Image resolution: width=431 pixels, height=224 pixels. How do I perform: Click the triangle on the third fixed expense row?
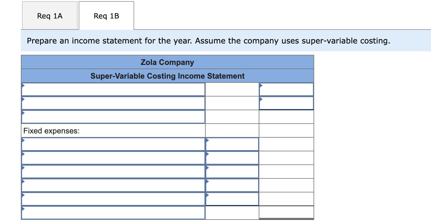23,168
